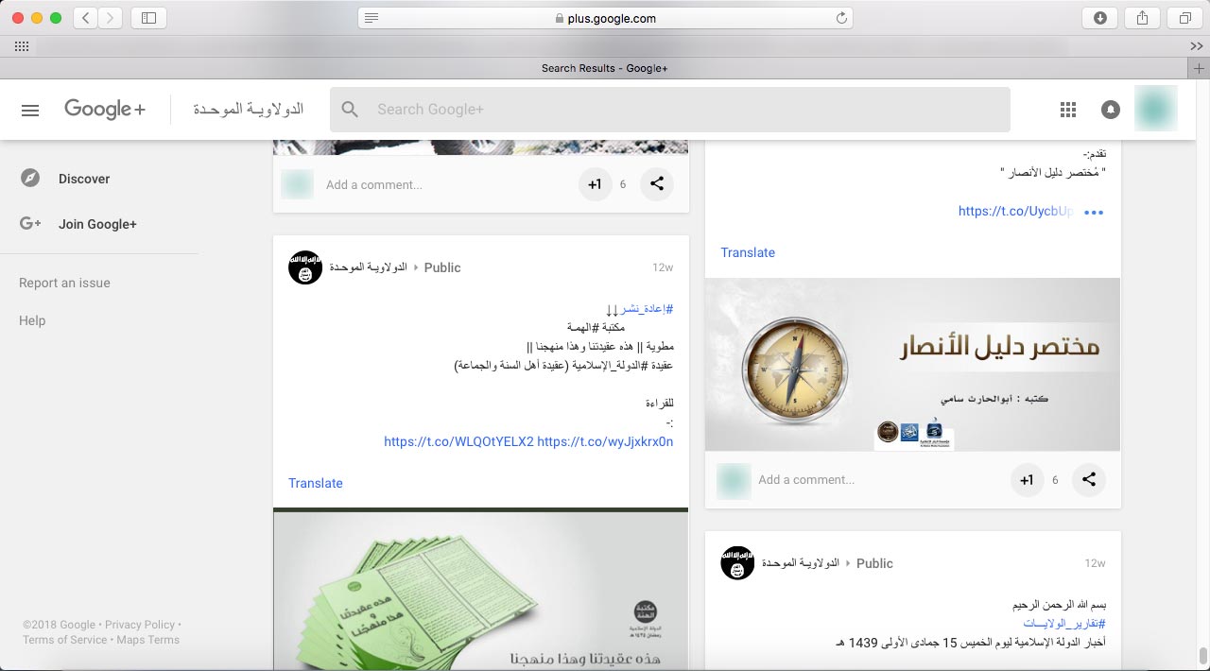Click the Search Google+ input field
1210x671 pixels.
point(681,110)
